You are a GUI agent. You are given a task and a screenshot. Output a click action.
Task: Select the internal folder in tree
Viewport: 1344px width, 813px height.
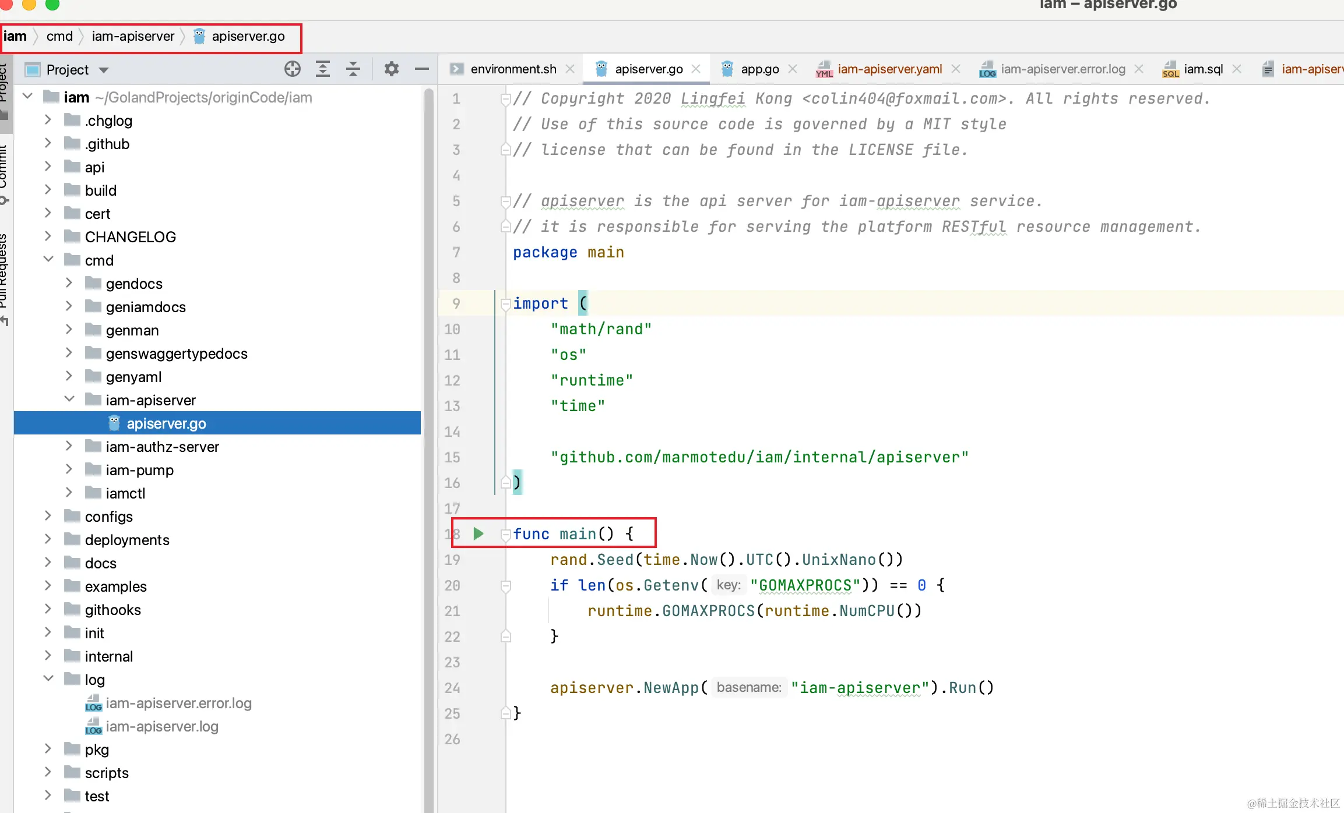pos(108,656)
